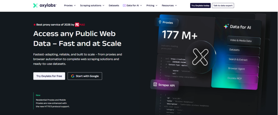Screen dimensions: 278x115
Task: Click the Residential Proxies HTTP/3 announcement text
Action: pyautogui.click(x=53, y=103)
